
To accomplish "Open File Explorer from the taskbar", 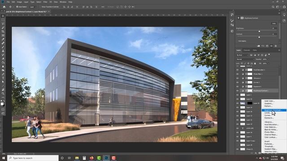I will tap(77, 158).
